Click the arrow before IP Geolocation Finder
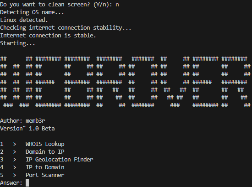This screenshot has width=252, height=187. [15, 160]
